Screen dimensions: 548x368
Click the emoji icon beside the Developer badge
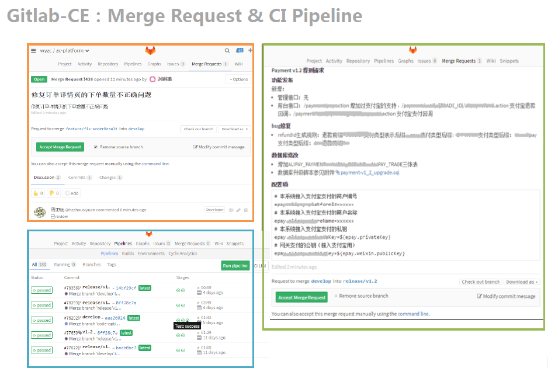pyautogui.click(x=231, y=210)
